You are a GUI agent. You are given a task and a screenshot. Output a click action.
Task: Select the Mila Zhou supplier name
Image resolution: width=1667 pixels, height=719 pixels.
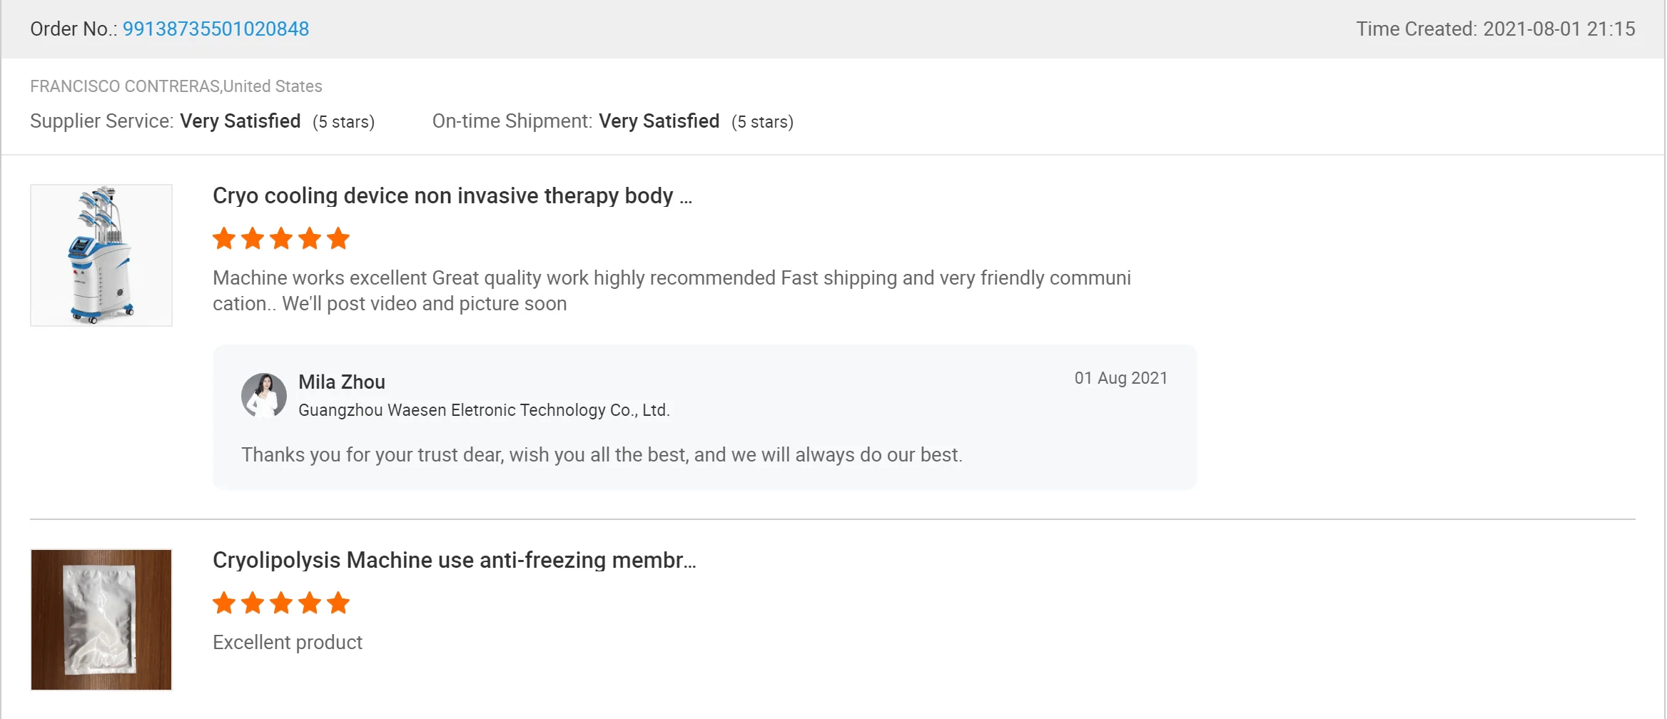[x=342, y=382]
